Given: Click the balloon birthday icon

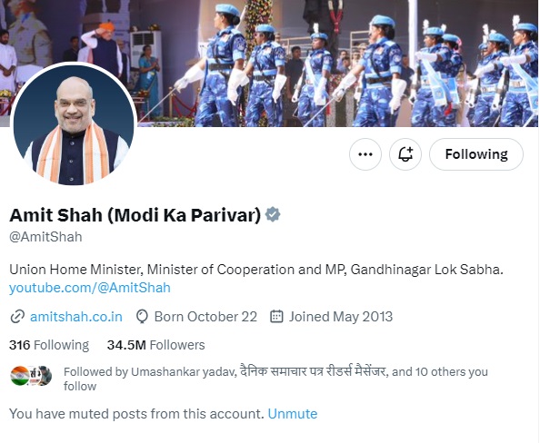Looking at the screenshot, I should (x=142, y=317).
